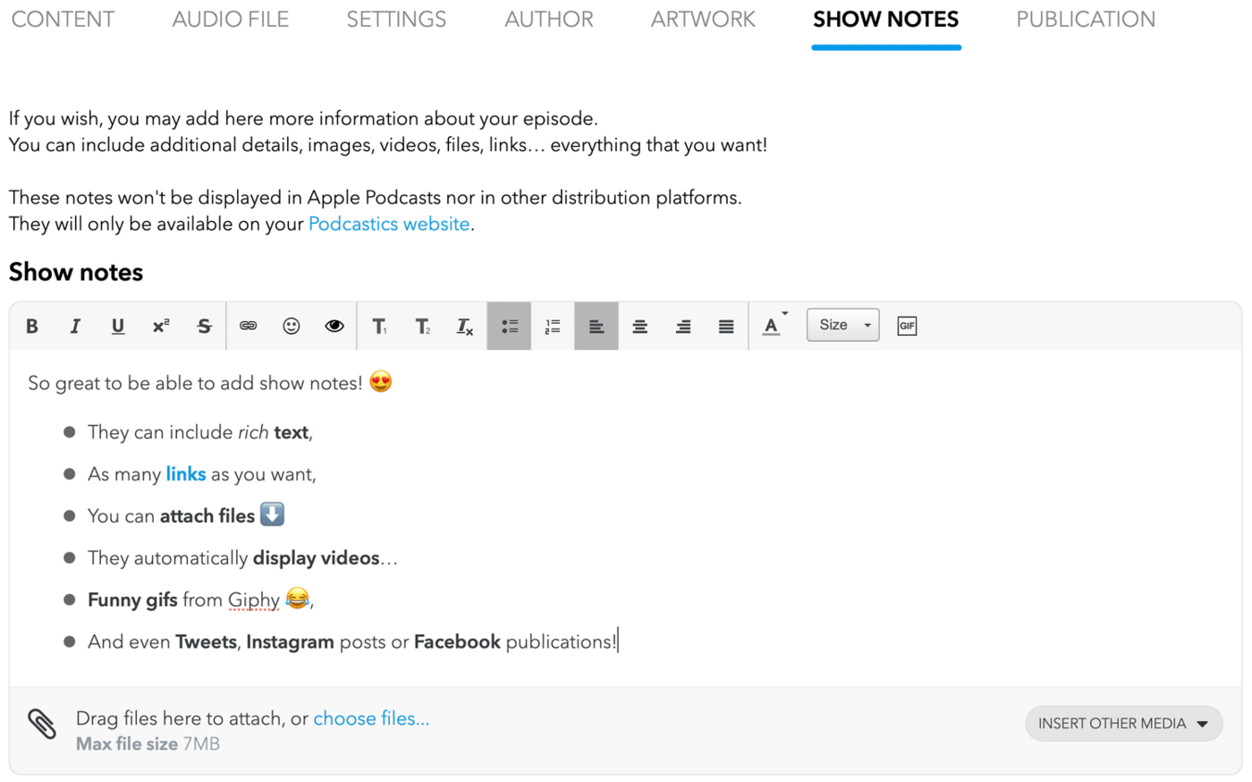Switch to the Content tab
Screen dimensions: 1252x782
63,20
